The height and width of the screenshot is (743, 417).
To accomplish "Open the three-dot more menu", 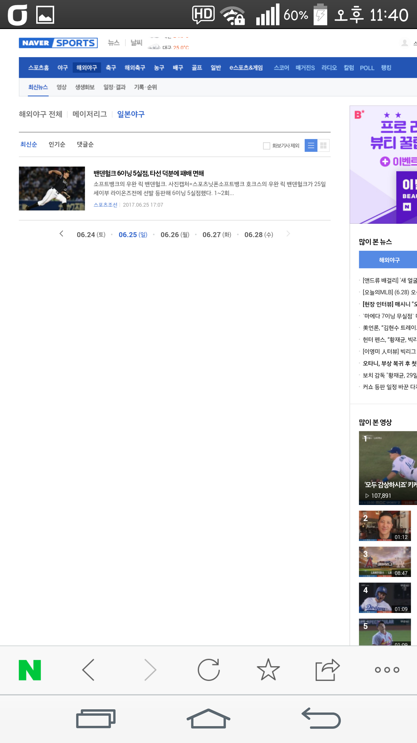I will pyautogui.click(x=387, y=670).
